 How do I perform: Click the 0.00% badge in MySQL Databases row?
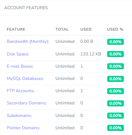(115, 79)
